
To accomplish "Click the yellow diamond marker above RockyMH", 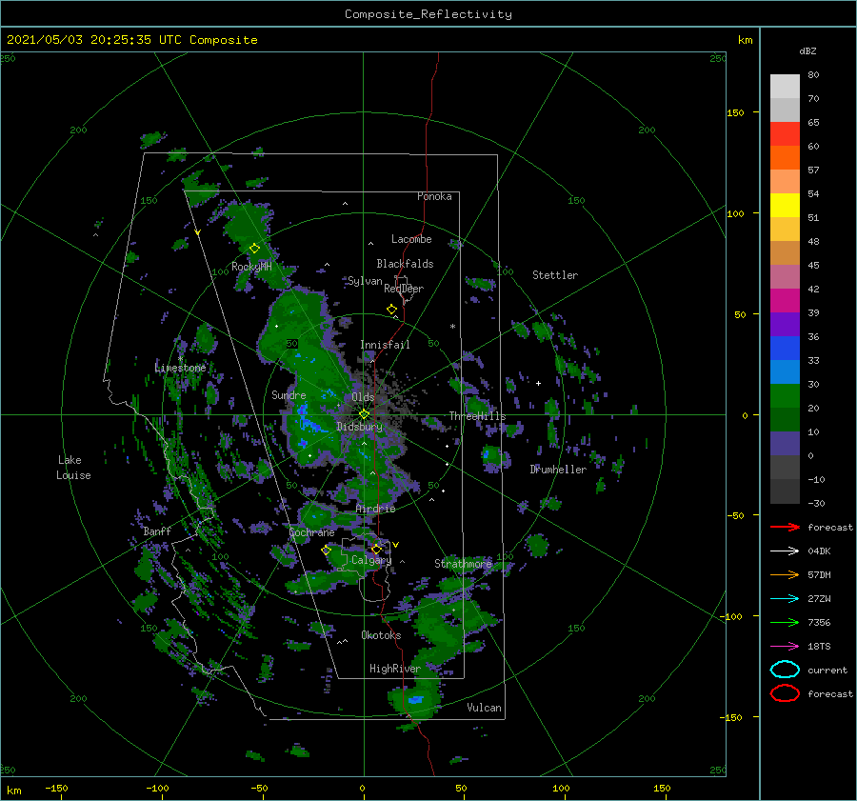I will (x=254, y=249).
